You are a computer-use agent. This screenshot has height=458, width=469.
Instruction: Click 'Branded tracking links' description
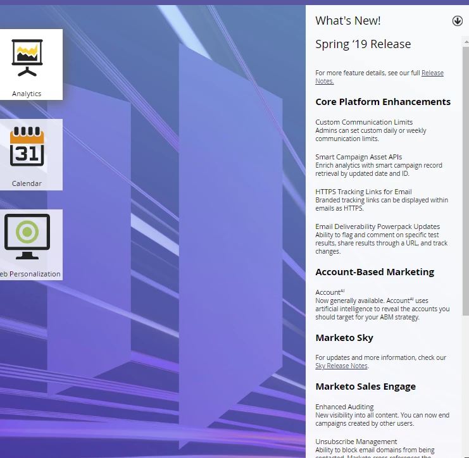[x=382, y=204]
